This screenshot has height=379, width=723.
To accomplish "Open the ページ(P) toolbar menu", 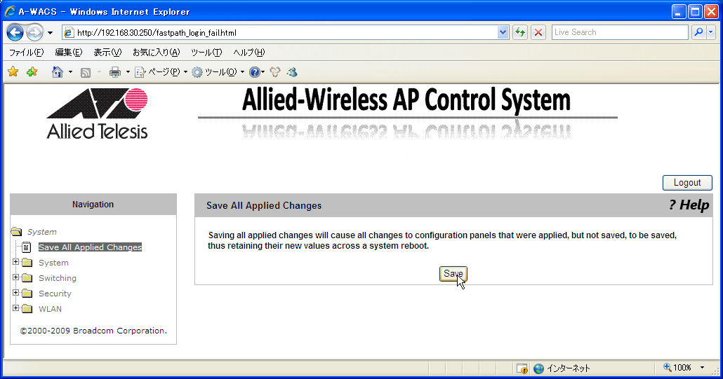I will [161, 72].
